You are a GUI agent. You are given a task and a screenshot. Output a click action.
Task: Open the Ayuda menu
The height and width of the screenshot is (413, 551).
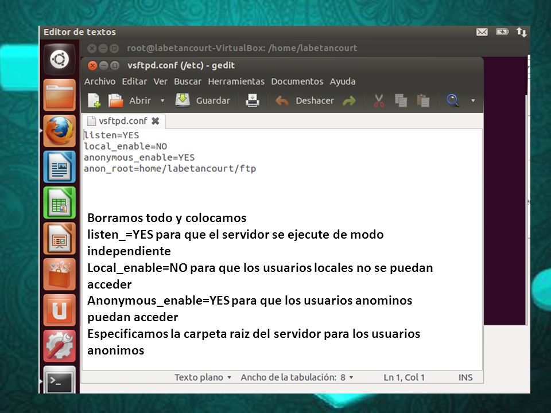[343, 81]
